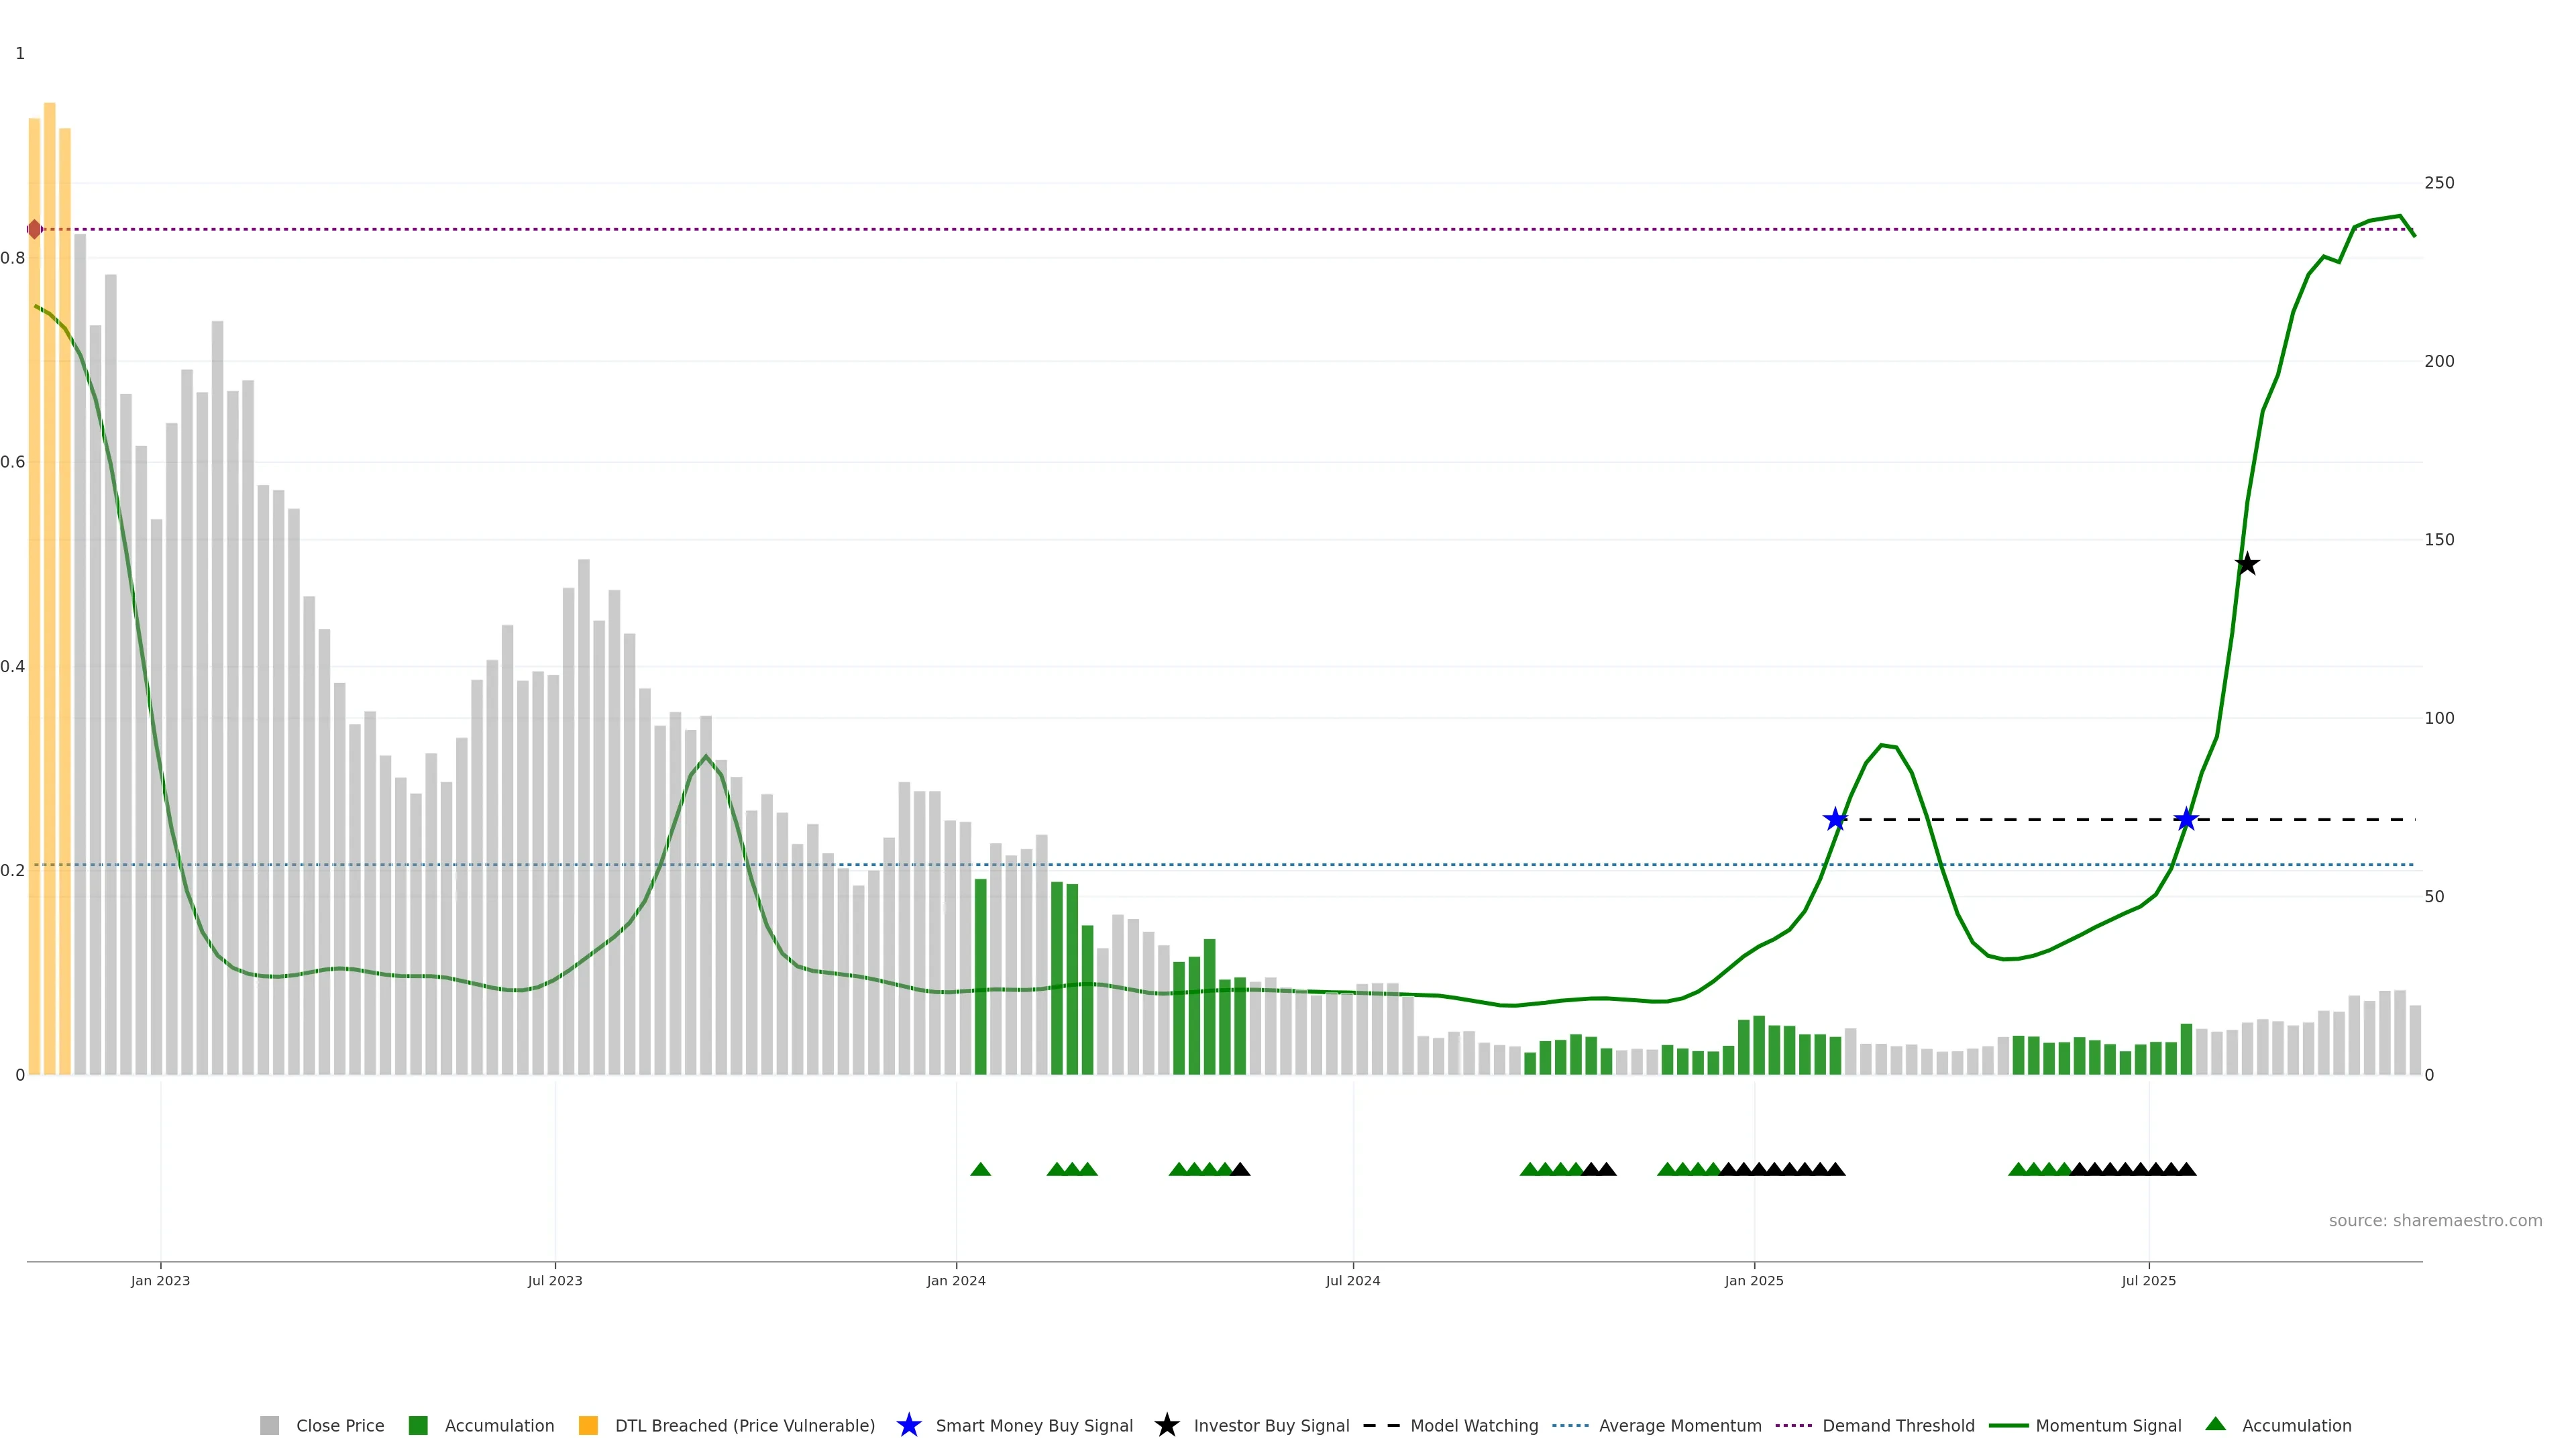Click the Jul 2023 axis label
Viewport: 2576px width, 1449px height.
tap(555, 1280)
